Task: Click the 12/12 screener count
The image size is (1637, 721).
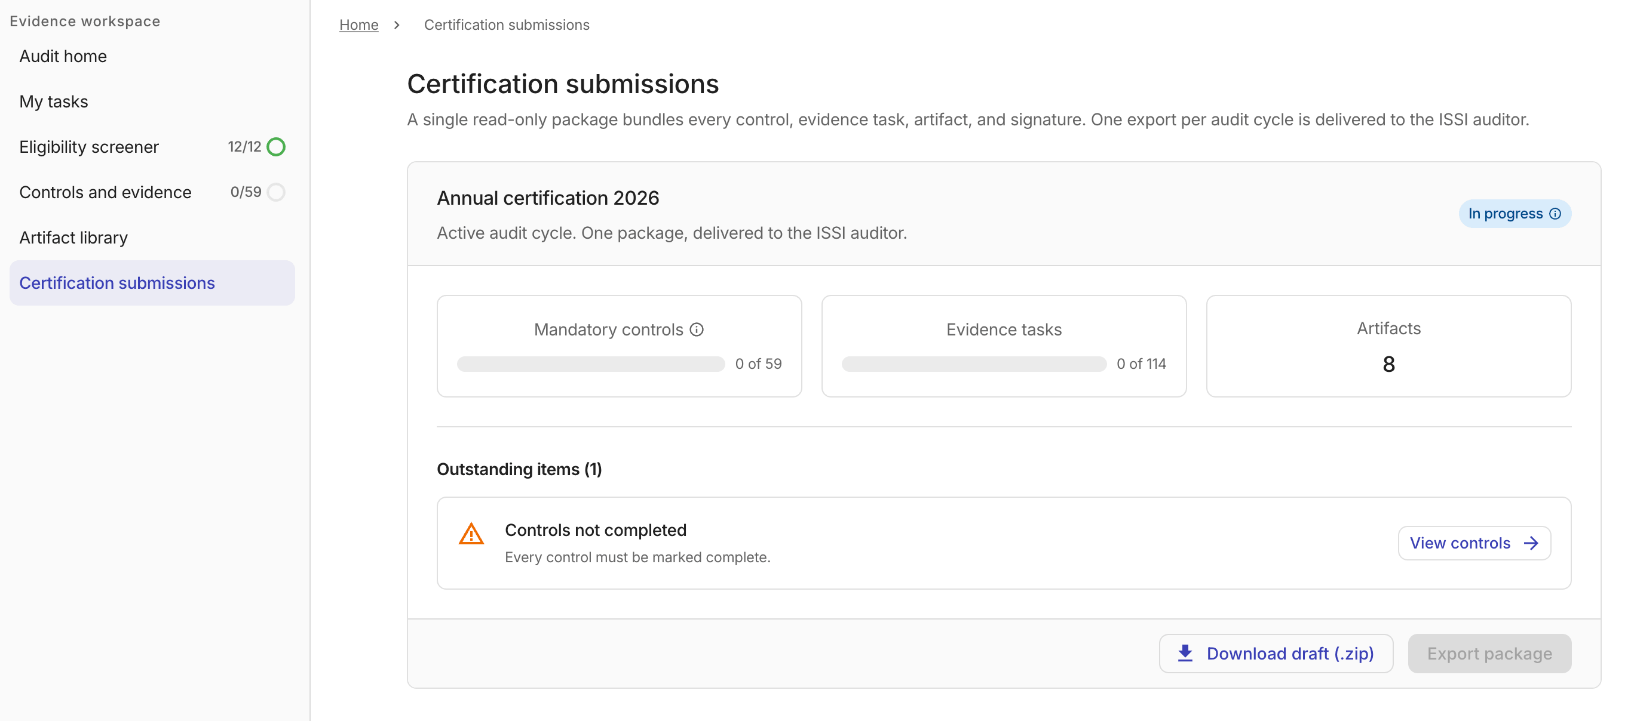Action: click(x=245, y=147)
